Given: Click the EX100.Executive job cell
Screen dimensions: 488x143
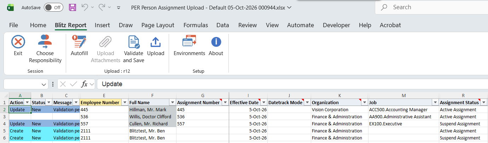Looking at the screenshot, I should (403, 124).
